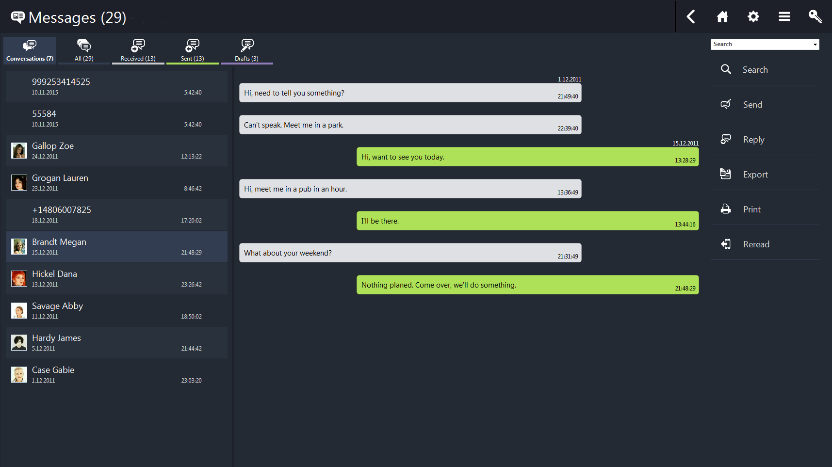Image resolution: width=832 pixels, height=467 pixels.
Task: Click the Search action button
Action: tap(755, 70)
